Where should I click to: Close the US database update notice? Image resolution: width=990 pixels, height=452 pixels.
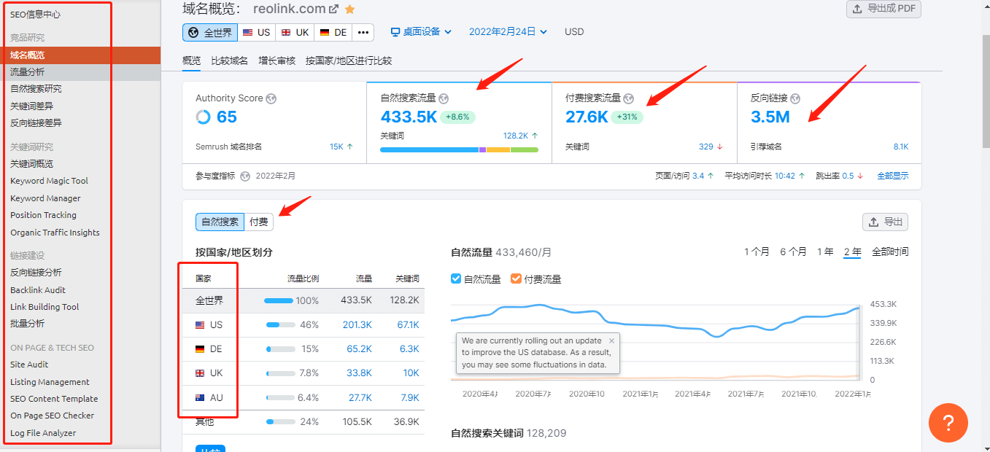pyautogui.click(x=611, y=340)
